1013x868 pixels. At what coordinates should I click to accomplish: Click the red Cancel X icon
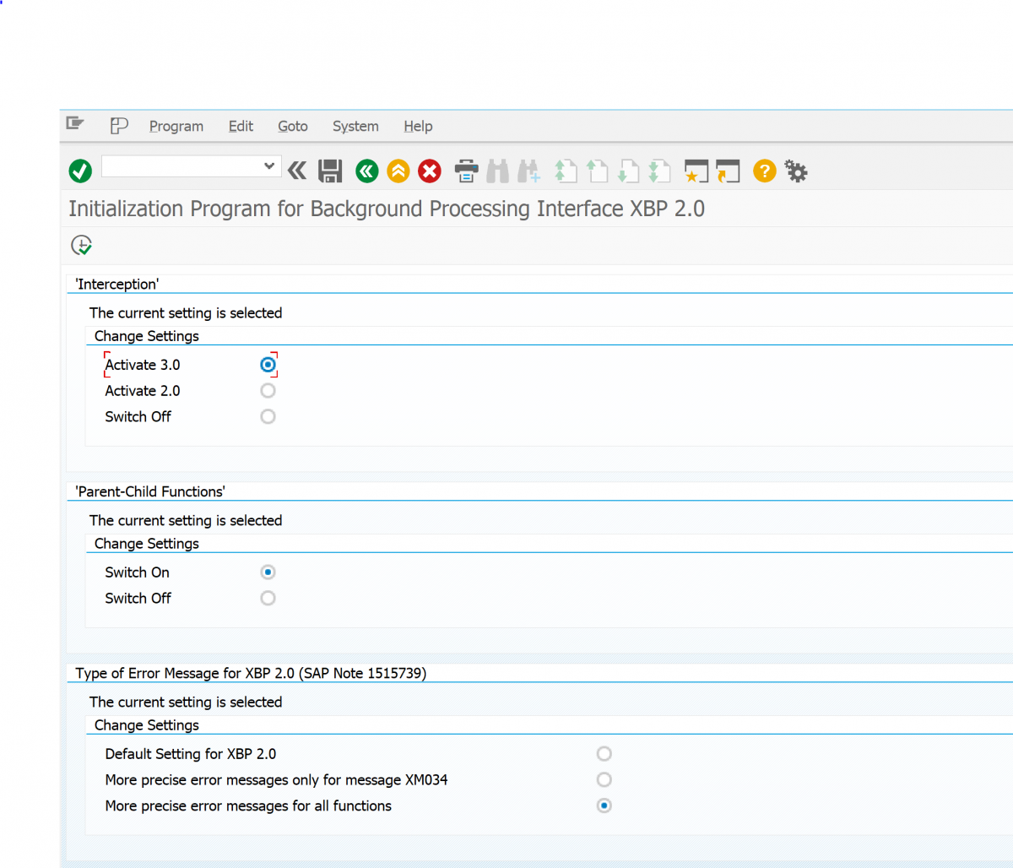[430, 171]
